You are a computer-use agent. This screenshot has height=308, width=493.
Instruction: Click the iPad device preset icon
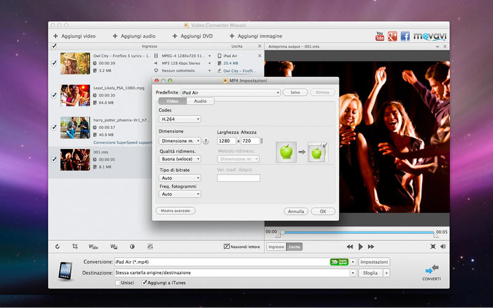(65, 271)
